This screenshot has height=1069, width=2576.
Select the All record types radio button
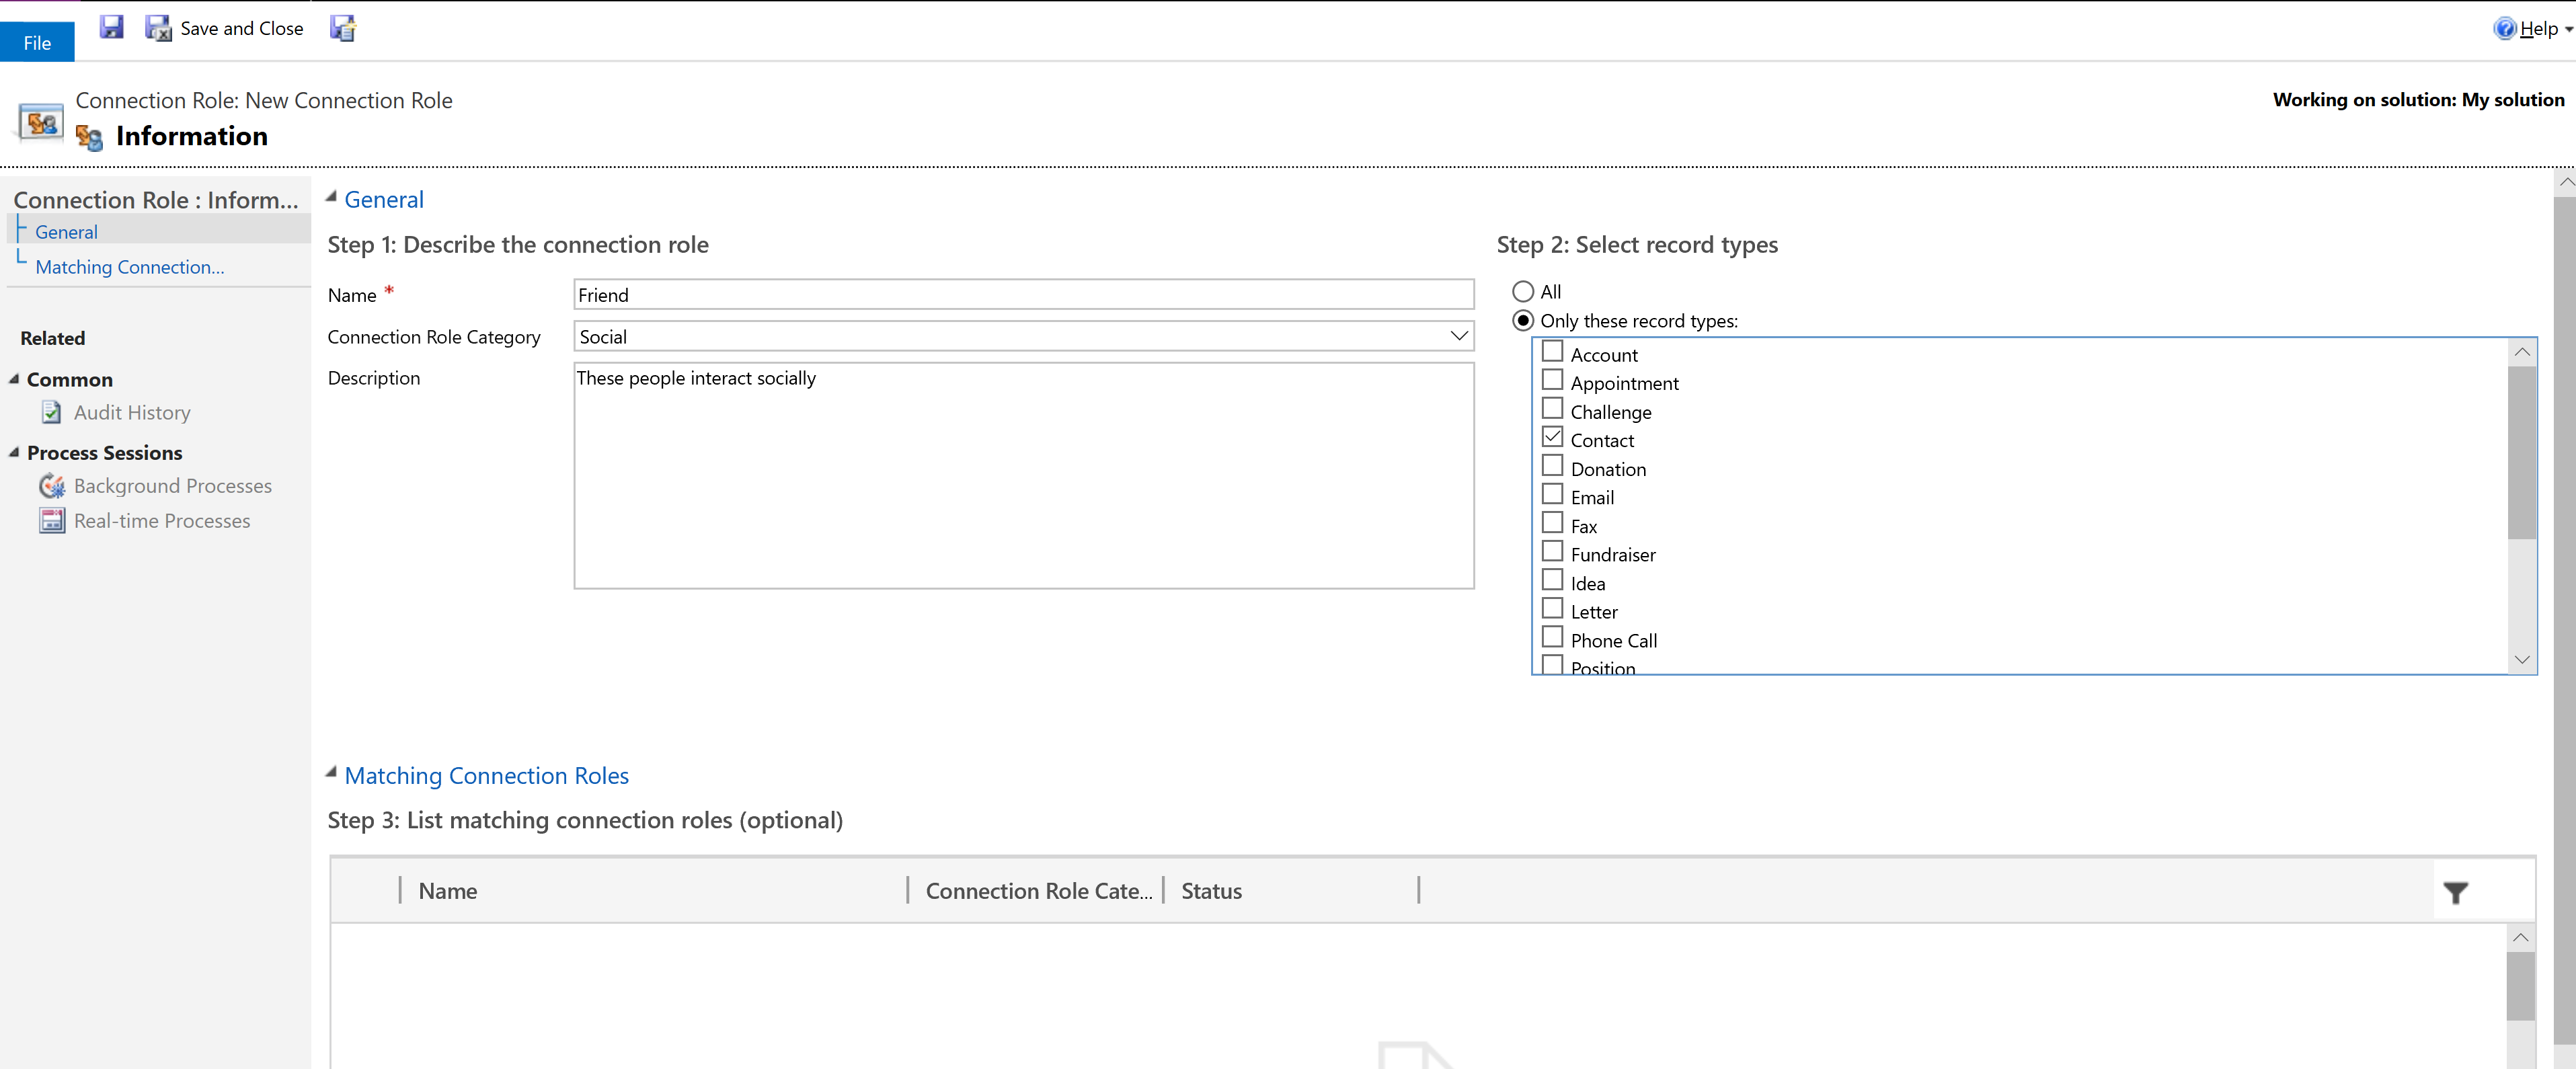(1520, 290)
